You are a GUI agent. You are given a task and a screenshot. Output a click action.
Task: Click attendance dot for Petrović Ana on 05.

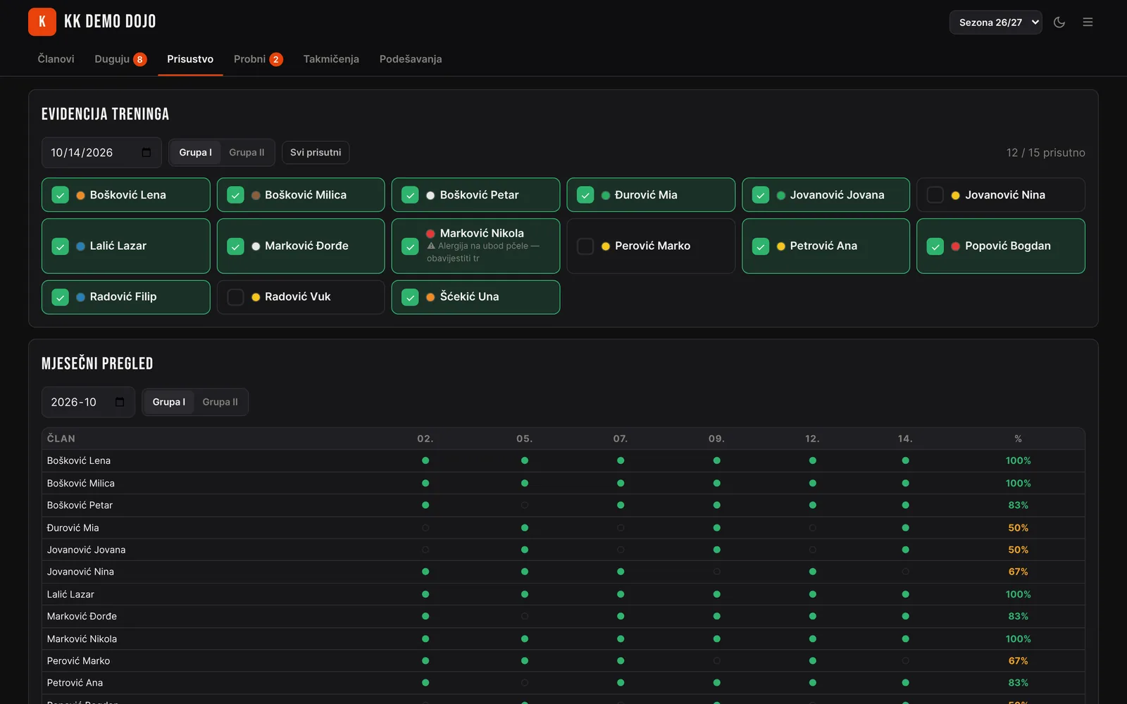525,683
